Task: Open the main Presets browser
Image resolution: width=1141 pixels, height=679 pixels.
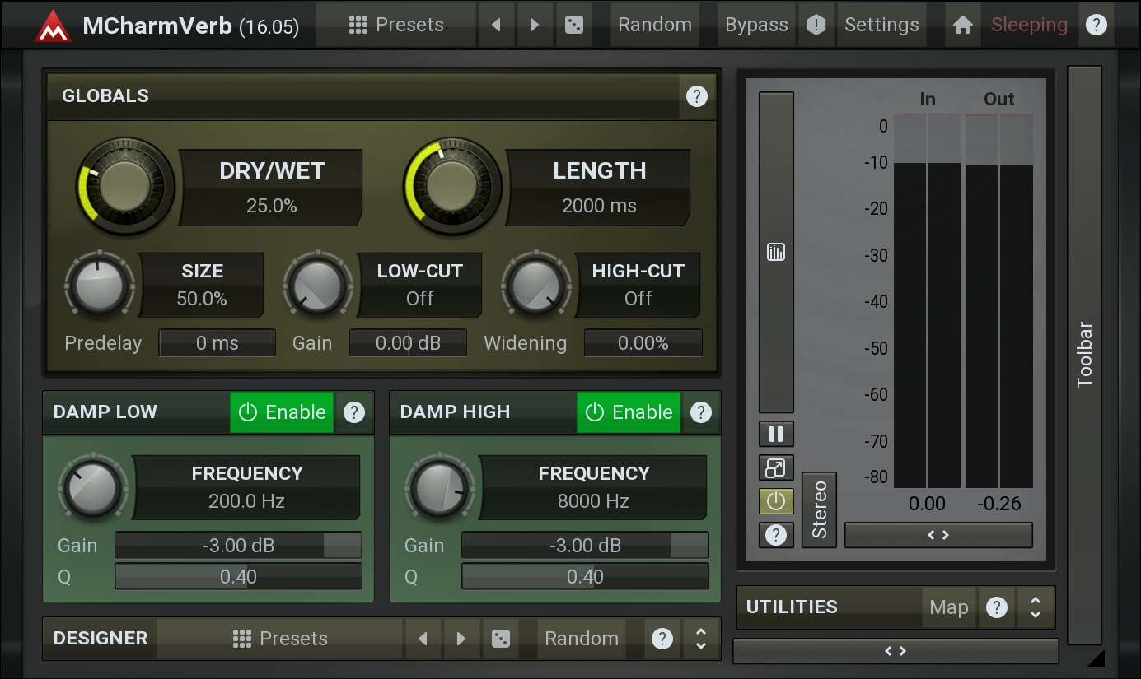Action: 396,25
